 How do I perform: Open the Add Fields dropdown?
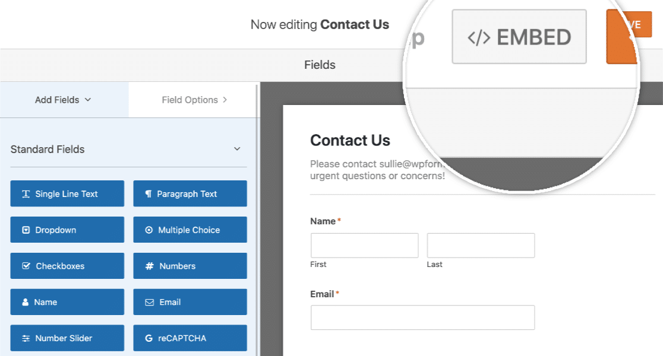(x=64, y=100)
